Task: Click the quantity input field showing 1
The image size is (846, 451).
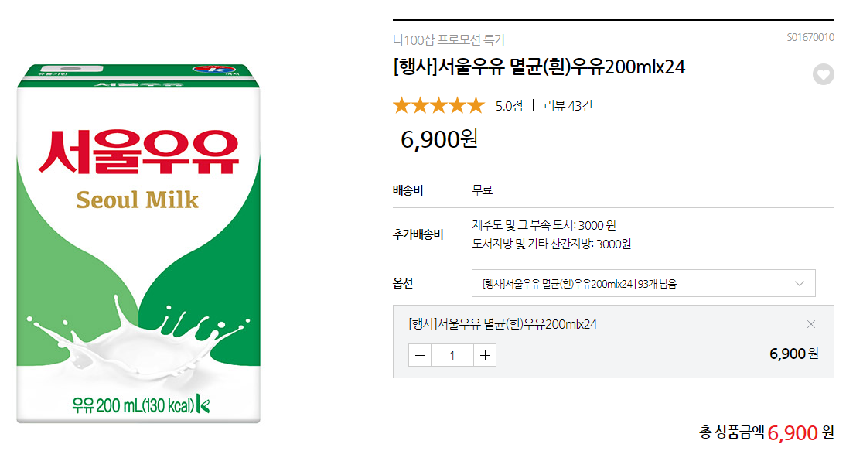Action: pos(452,355)
